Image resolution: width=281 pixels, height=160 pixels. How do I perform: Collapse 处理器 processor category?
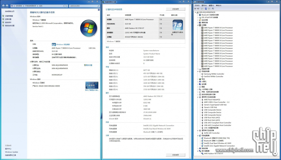[x=198, y=25]
